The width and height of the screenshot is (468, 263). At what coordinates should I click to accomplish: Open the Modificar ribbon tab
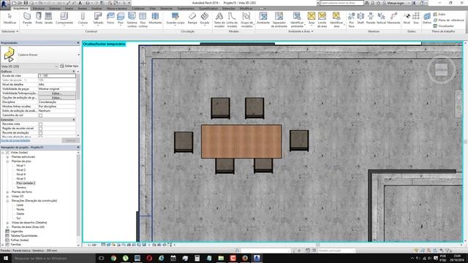[x=246, y=8]
